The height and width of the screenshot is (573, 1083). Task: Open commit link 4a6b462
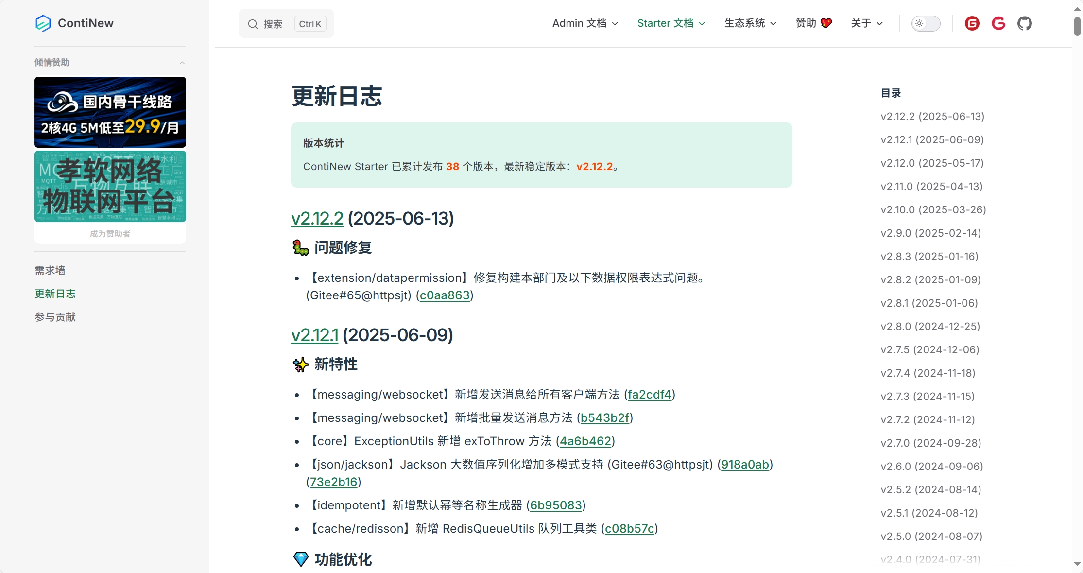(x=585, y=441)
